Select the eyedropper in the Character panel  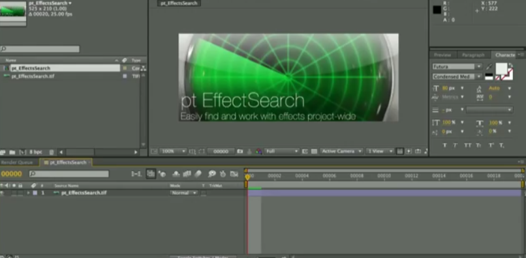point(489,66)
